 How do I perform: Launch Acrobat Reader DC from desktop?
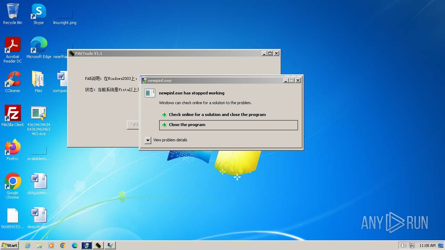pyautogui.click(x=13, y=50)
